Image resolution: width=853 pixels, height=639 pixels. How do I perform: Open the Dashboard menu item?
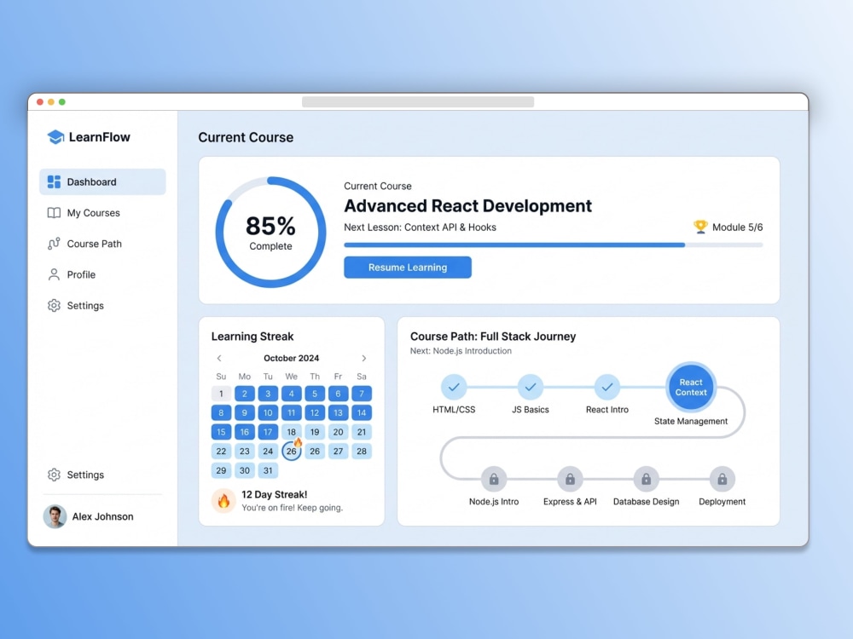(x=102, y=181)
